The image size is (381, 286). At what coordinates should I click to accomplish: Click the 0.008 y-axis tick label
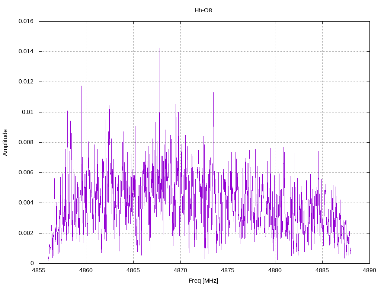26,142
